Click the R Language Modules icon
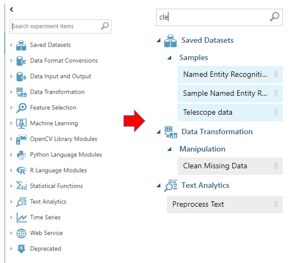 click(21, 170)
